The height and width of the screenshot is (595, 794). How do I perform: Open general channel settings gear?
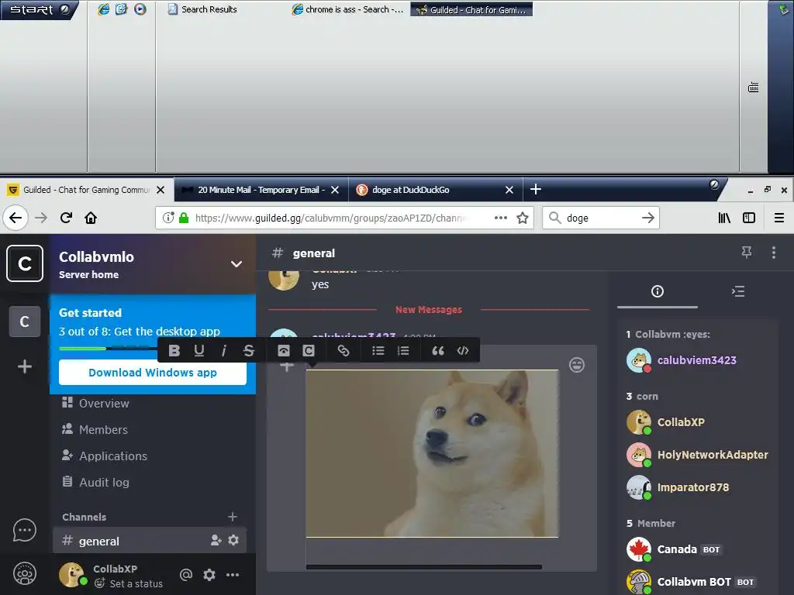[233, 540]
